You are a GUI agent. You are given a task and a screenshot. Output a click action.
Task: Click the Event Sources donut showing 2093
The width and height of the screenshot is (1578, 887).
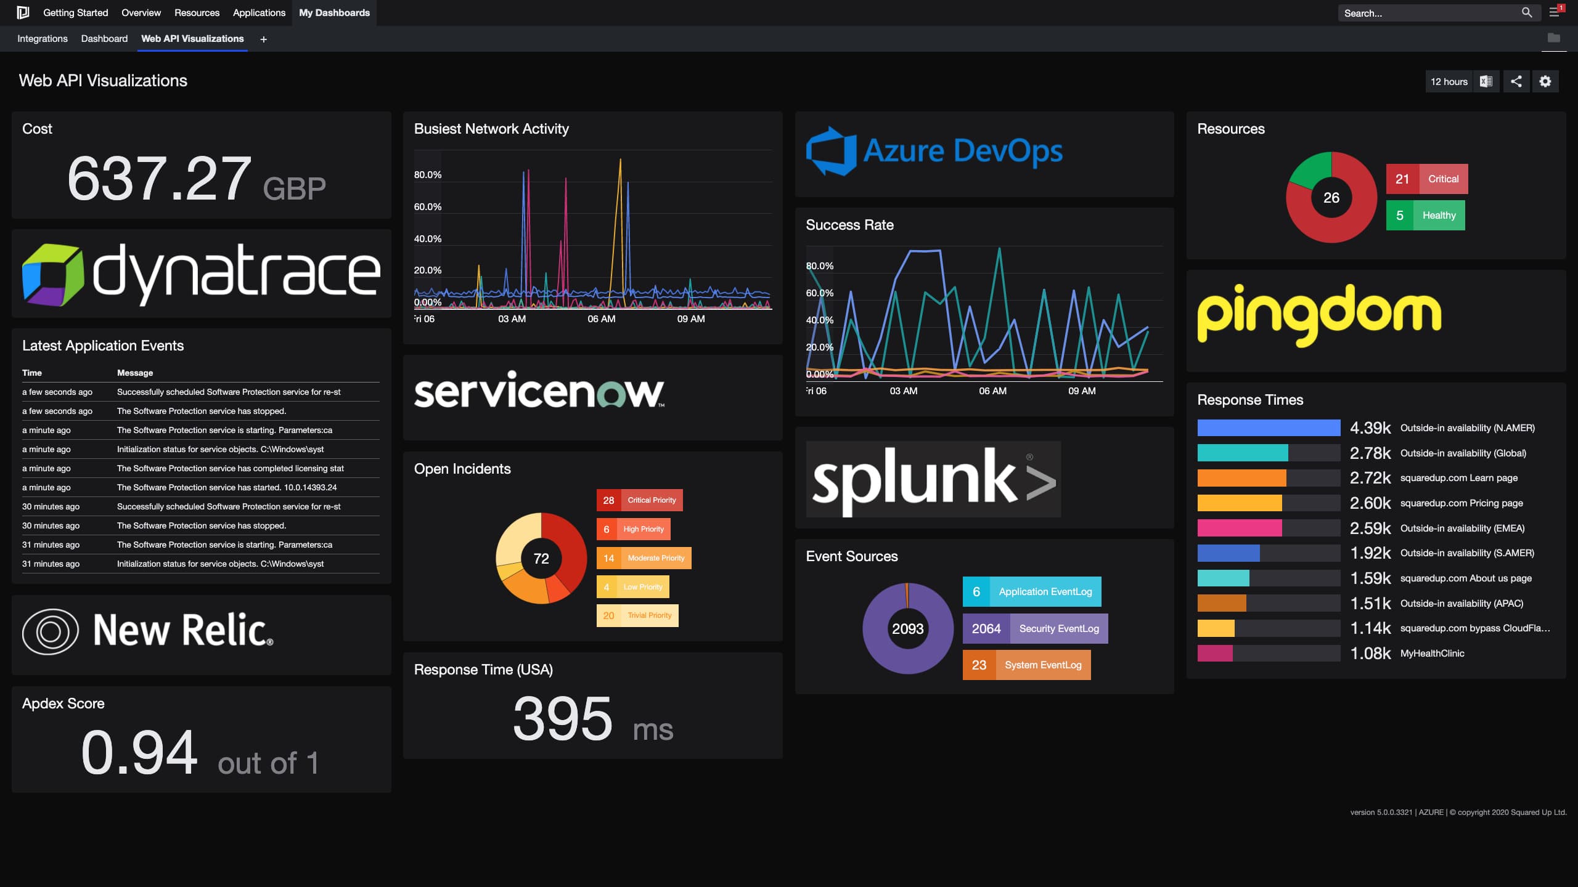coord(907,629)
